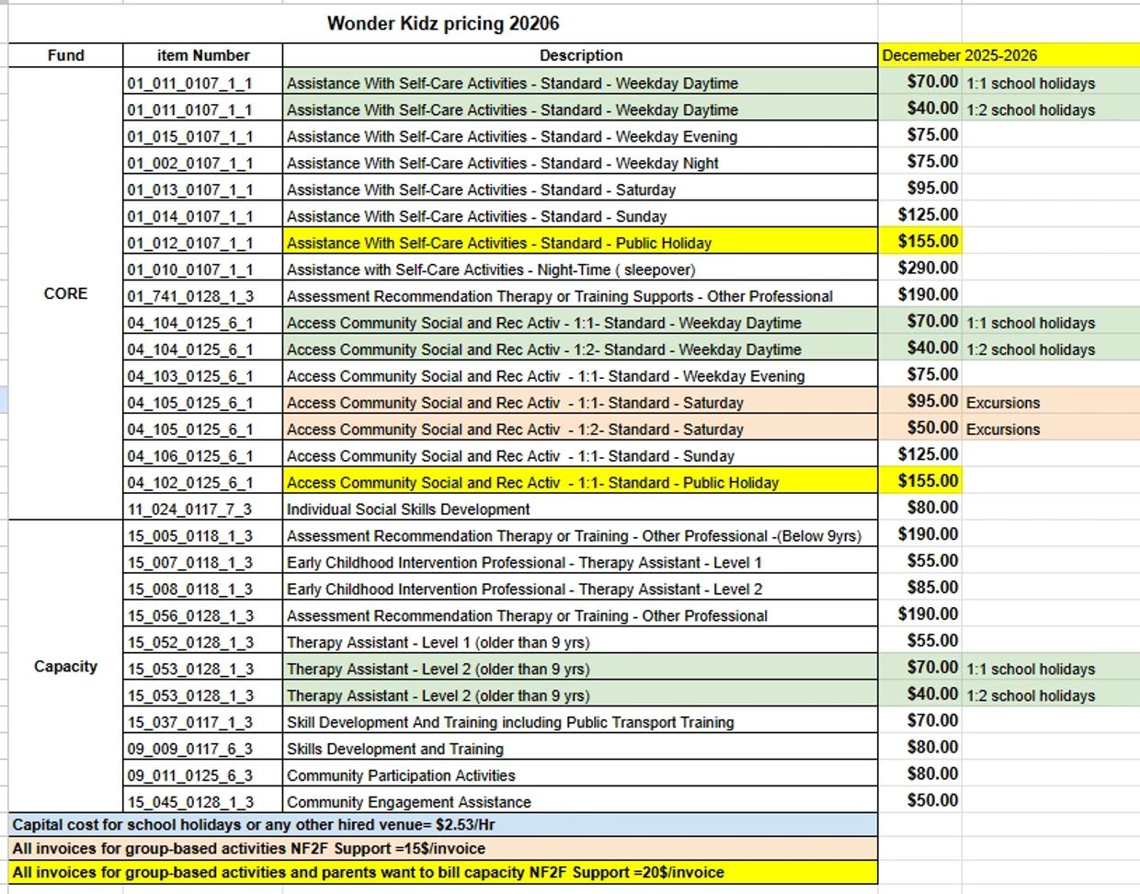The width and height of the screenshot is (1140, 894).
Task: Click the yellow NF2F Support =20$/invoice row
Action: point(368,872)
